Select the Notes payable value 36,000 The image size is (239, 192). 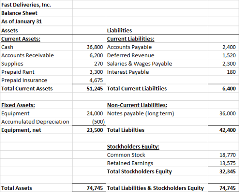click(227, 113)
